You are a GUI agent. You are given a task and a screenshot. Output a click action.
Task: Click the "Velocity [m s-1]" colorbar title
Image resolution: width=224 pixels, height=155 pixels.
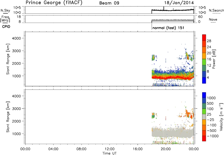221,117
